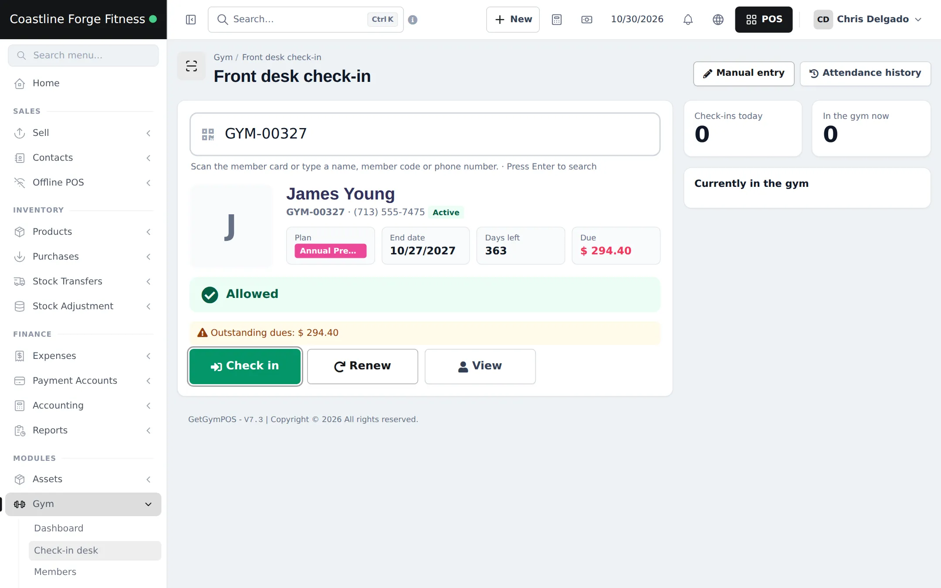Image resolution: width=941 pixels, height=588 pixels.
Task: Click the Assets icon in sidebar
Action: tap(20, 479)
